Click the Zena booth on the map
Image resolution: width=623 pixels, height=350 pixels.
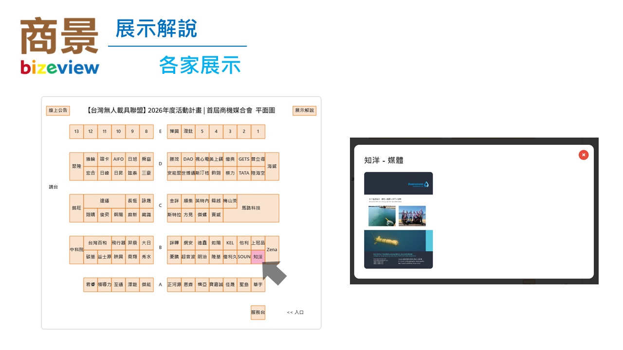tap(272, 249)
